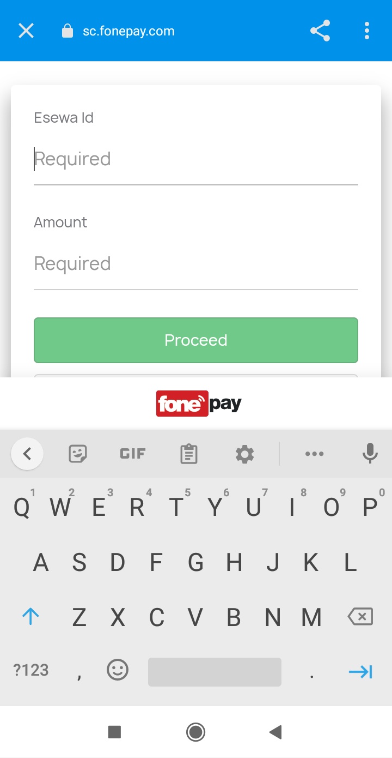Focus the Amount input field
392x758 pixels.
pyautogui.click(x=196, y=263)
